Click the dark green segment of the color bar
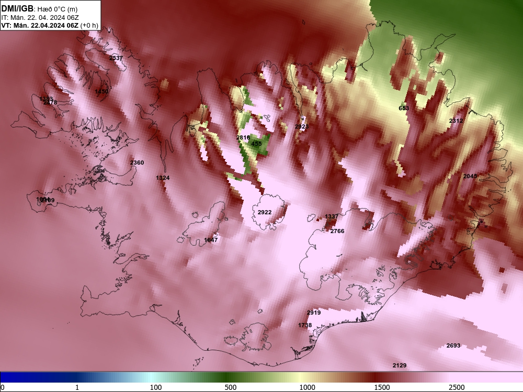 coord(227,377)
